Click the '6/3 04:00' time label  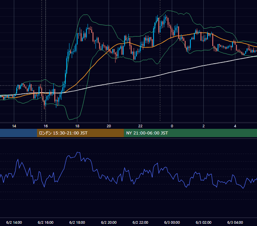point(235,222)
